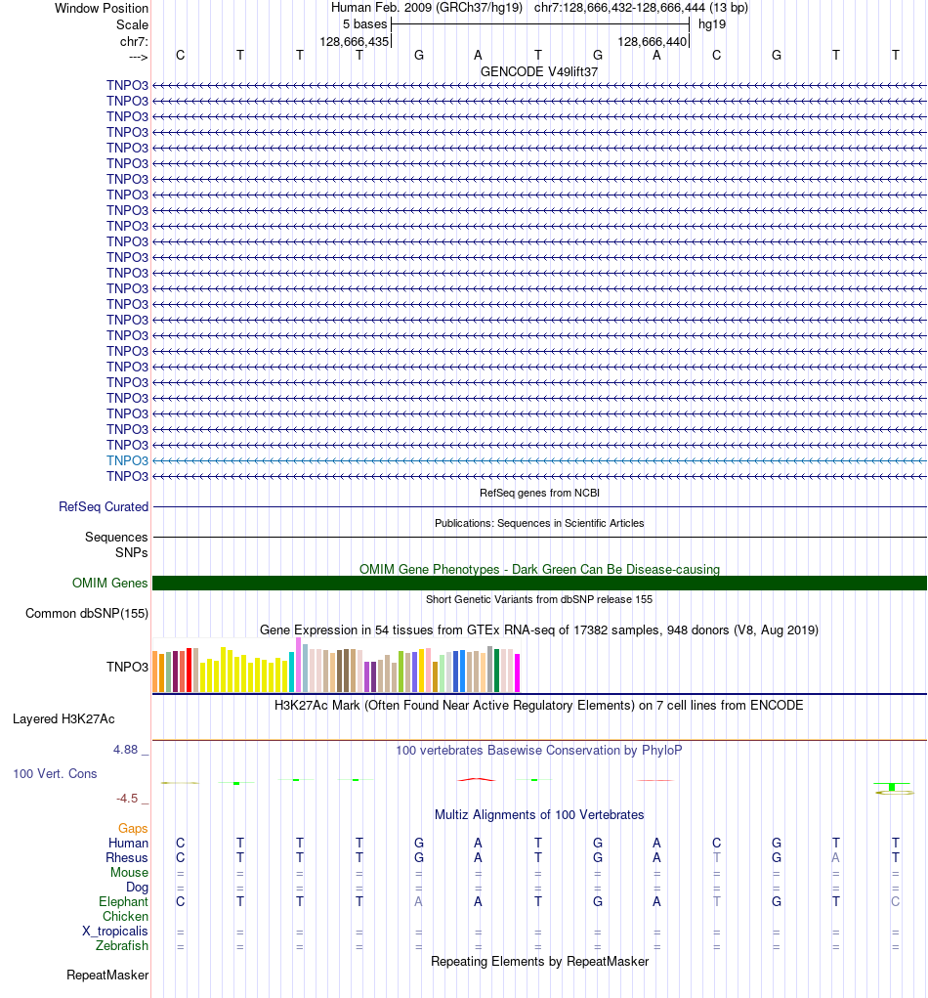Screen dimensions: 928x998
Task: Click the Common dbSNP(155) track label
Action: (x=87, y=613)
